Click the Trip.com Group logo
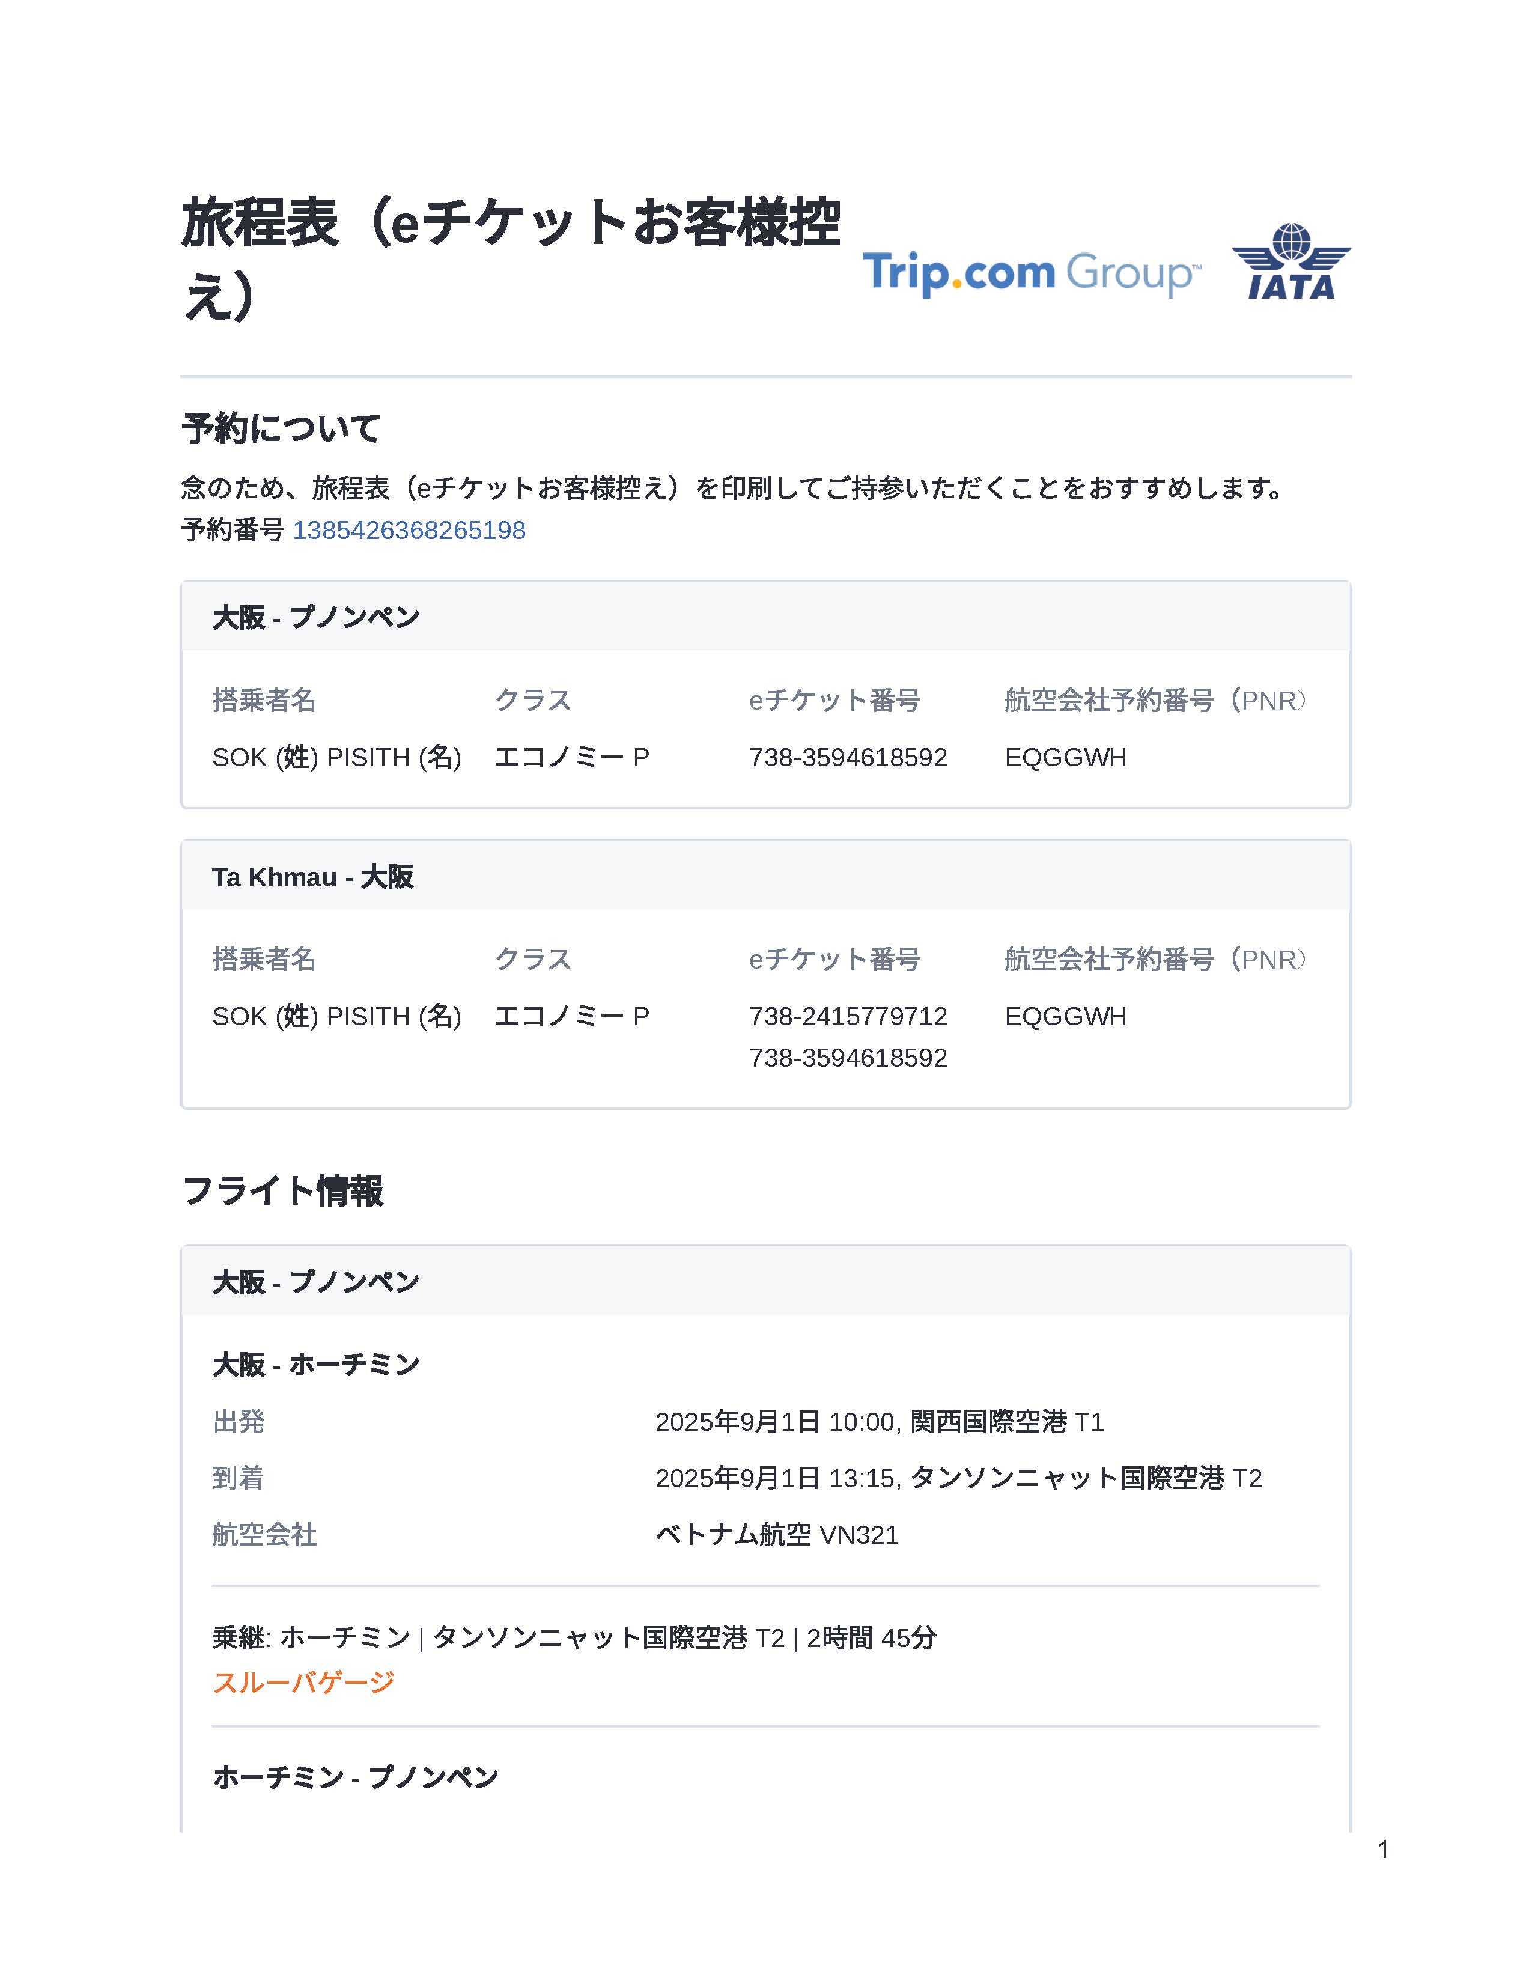Image resolution: width=1532 pixels, height=1983 pixels. click(x=1031, y=272)
